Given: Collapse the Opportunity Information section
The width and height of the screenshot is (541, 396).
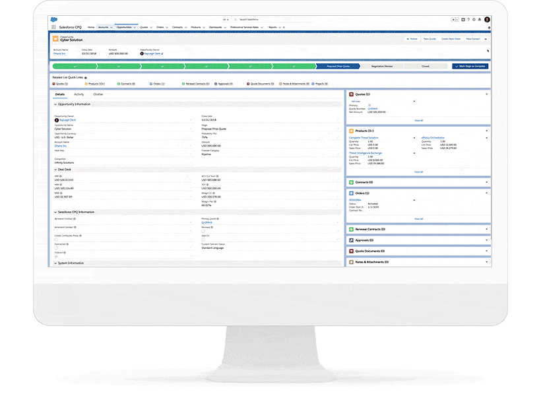Looking at the screenshot, I should (55, 104).
